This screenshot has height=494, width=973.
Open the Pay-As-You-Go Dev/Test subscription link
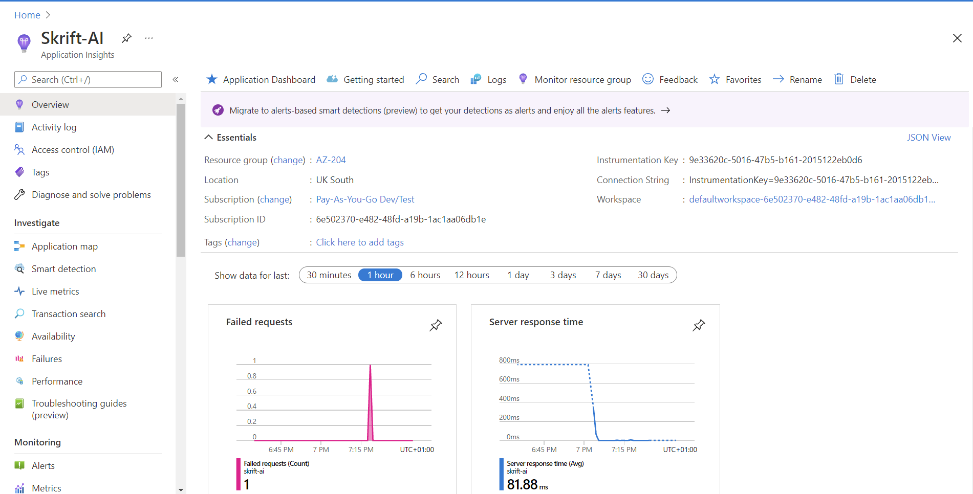[365, 199]
